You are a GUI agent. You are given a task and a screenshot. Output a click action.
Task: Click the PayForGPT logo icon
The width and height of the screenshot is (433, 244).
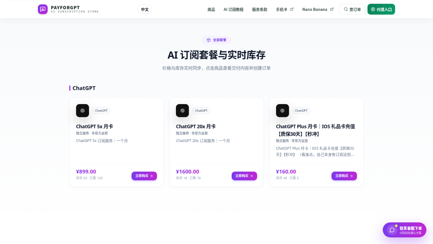pyautogui.click(x=43, y=9)
